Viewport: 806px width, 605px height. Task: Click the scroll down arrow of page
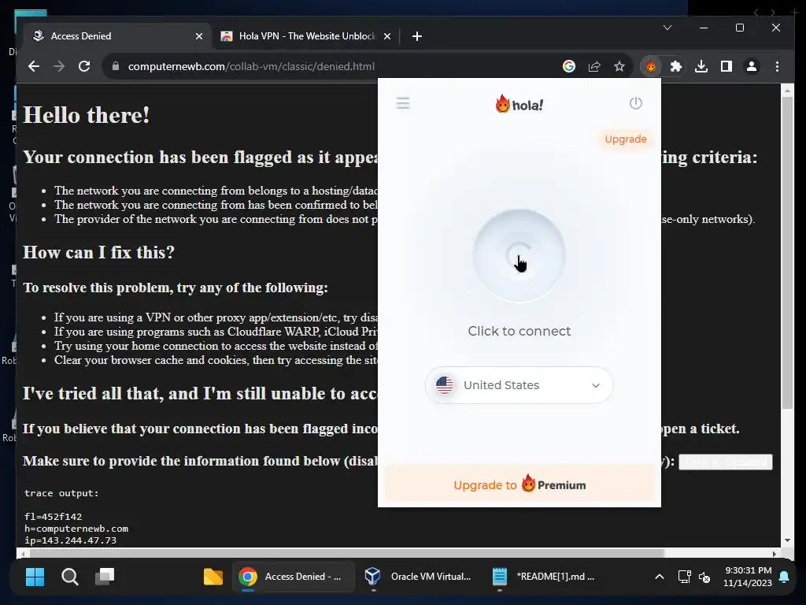coord(787,540)
